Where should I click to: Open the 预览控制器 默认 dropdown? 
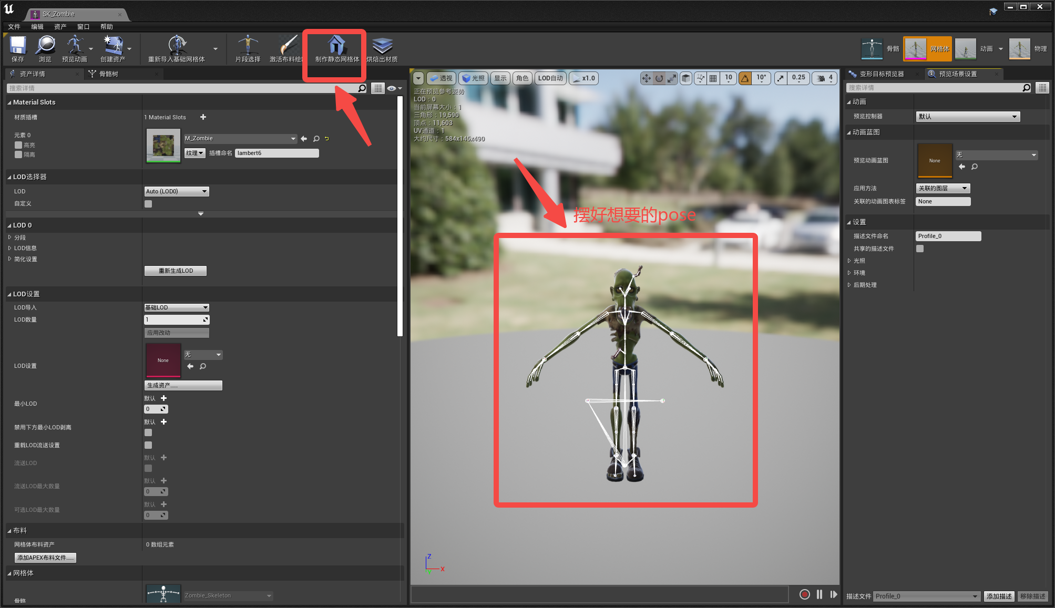coord(967,116)
